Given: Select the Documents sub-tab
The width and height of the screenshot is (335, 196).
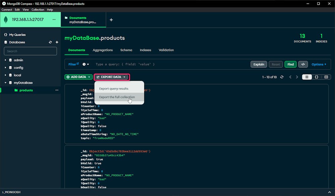Looking at the screenshot, I should pyautogui.click(x=76, y=50).
